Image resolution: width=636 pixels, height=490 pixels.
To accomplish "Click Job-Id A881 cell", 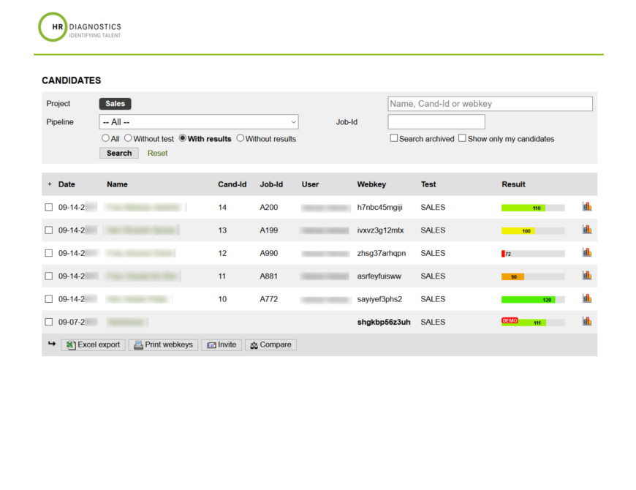I will (268, 276).
